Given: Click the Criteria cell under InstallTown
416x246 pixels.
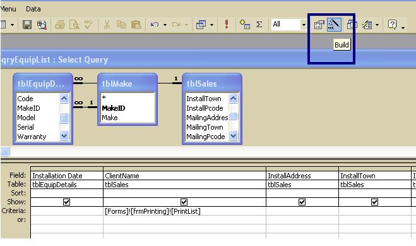Looking at the screenshot, I should (x=374, y=211).
